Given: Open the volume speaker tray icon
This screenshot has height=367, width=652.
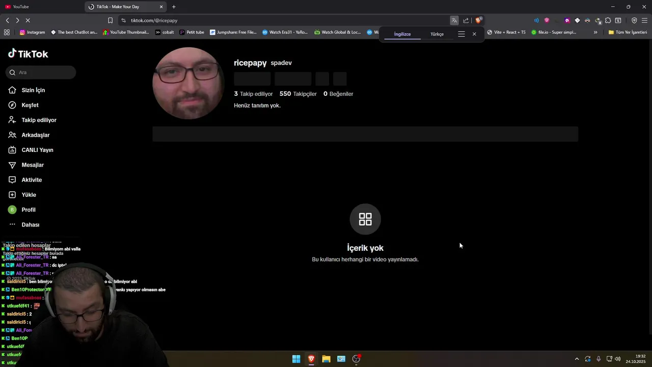Looking at the screenshot, I should [x=618, y=359].
